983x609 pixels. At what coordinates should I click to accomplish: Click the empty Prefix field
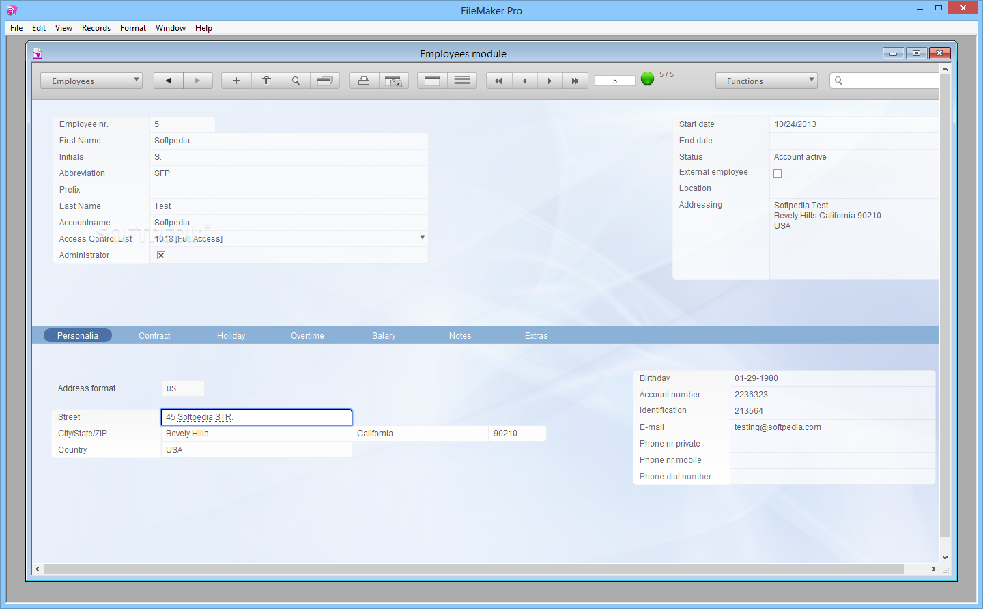tap(289, 190)
